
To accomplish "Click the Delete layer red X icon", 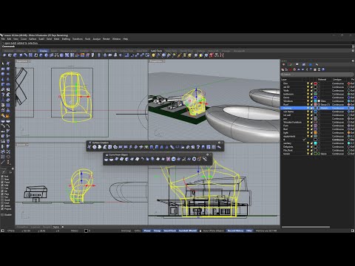I will tap(290, 69).
